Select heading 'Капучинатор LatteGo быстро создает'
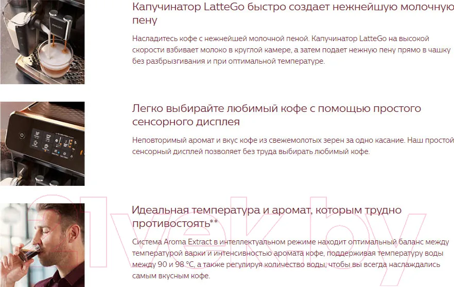The width and height of the screenshot is (454, 287). click(293, 13)
